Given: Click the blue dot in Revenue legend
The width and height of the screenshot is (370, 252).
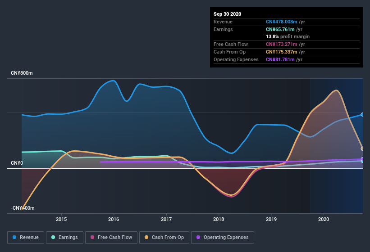Looking at the screenshot, I should 15,237.
